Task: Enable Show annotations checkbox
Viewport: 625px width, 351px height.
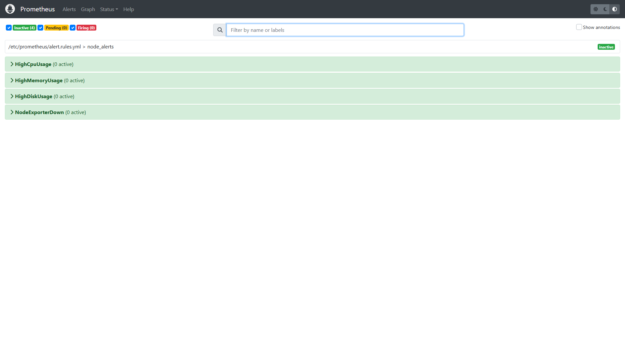Action: click(579, 27)
